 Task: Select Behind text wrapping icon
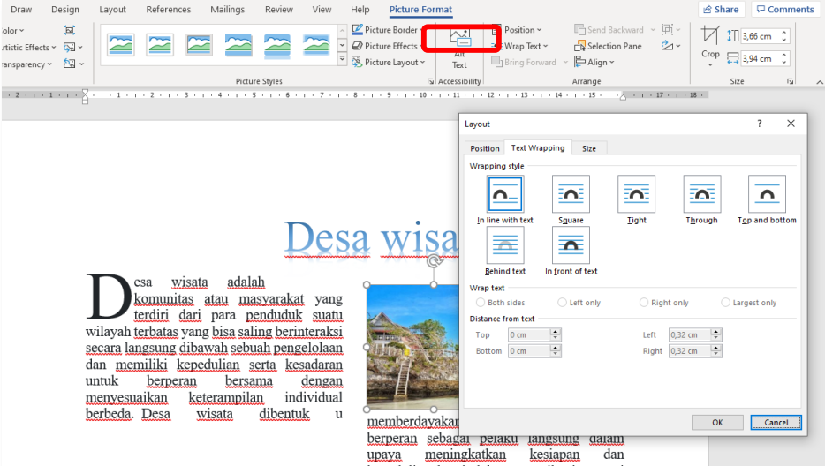click(505, 245)
